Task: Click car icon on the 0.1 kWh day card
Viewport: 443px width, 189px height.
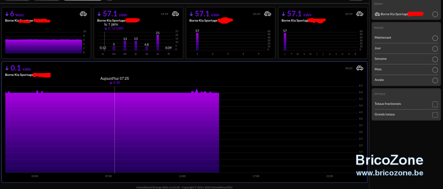Action: (360, 68)
